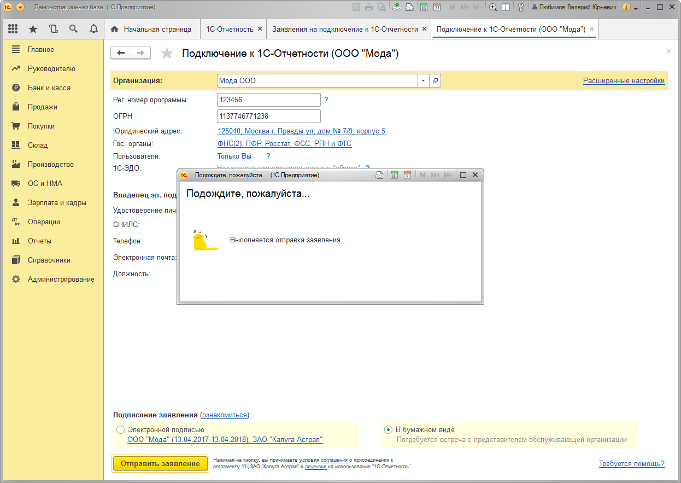Open the search magnifier in top panel
The height and width of the screenshot is (483, 681).
pyautogui.click(x=73, y=29)
